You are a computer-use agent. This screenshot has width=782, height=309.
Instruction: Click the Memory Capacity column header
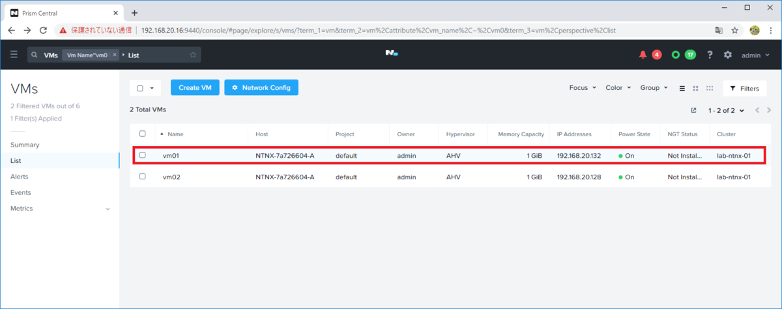[521, 134]
